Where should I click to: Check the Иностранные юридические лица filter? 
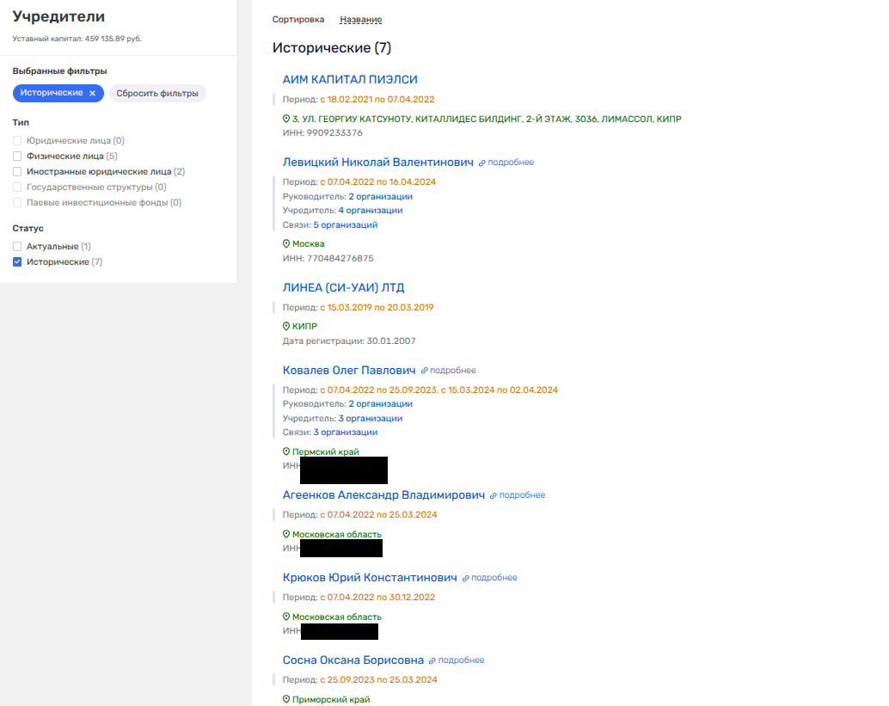[17, 172]
